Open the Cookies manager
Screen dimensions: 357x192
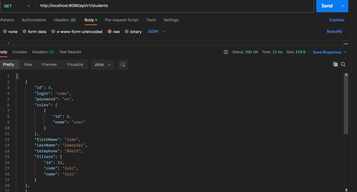(336, 20)
